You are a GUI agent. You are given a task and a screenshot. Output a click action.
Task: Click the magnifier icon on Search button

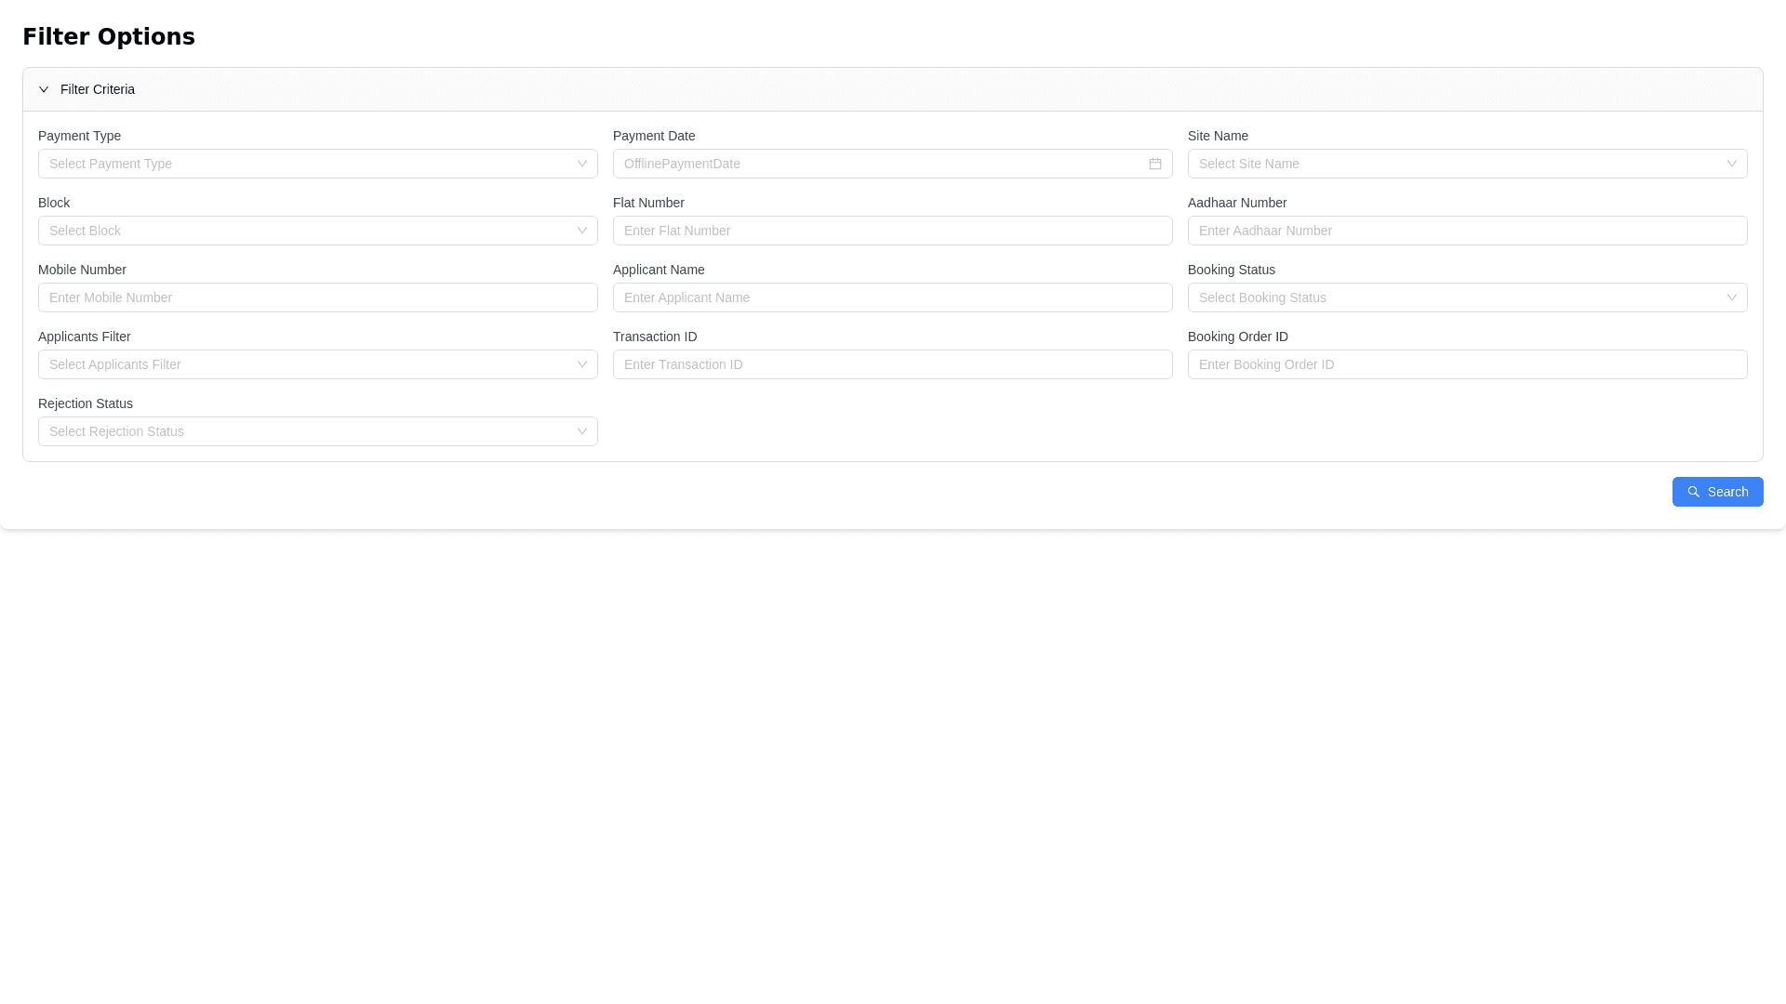pos(1693,492)
